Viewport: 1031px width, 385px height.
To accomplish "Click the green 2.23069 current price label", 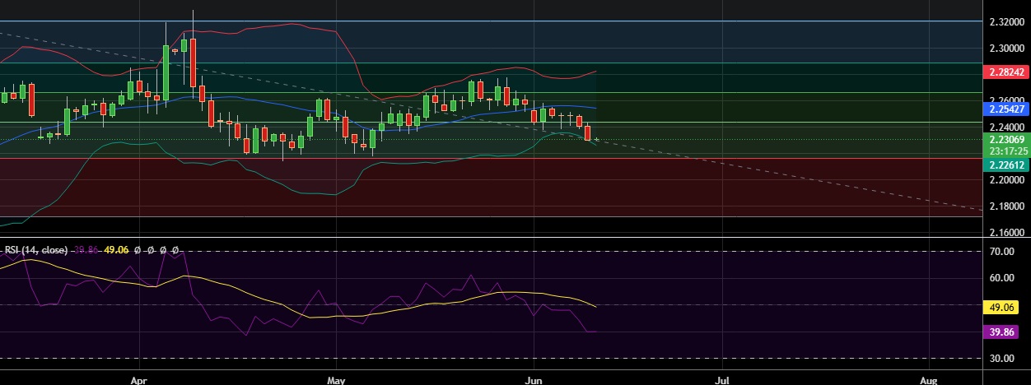I will pyautogui.click(x=1007, y=140).
